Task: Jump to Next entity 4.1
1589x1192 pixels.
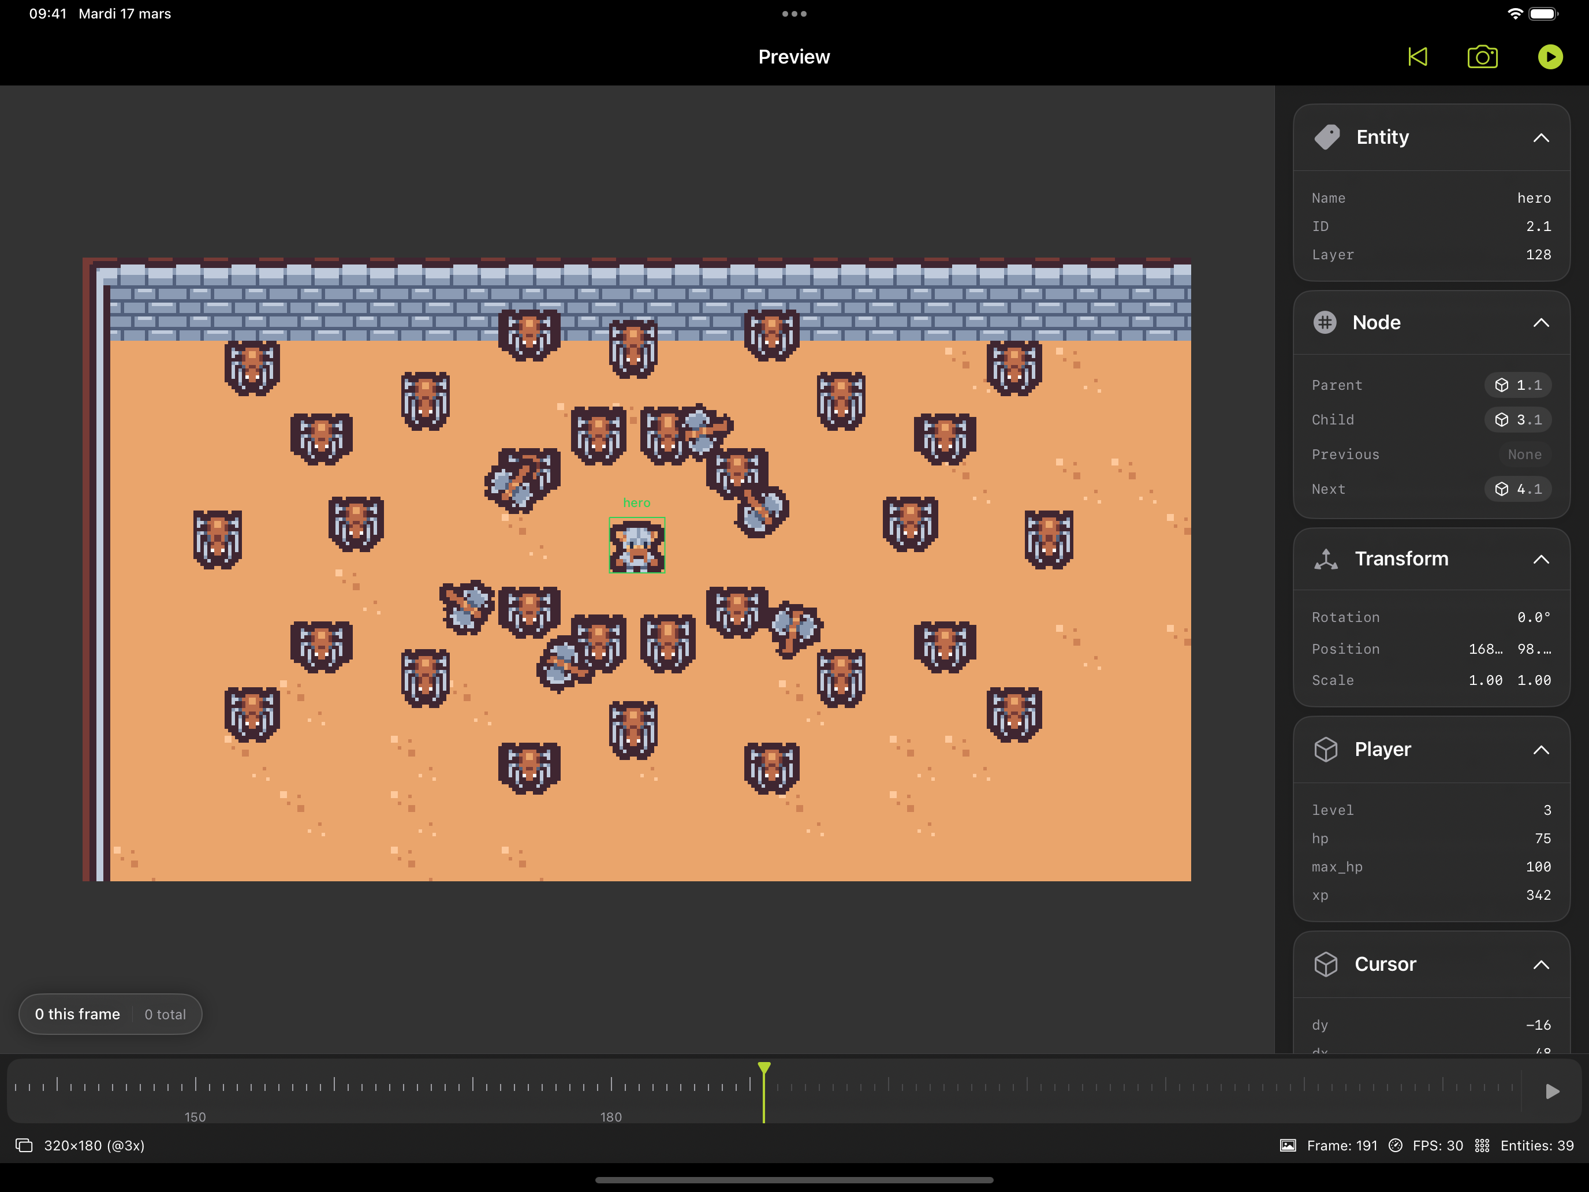Action: click(x=1518, y=489)
